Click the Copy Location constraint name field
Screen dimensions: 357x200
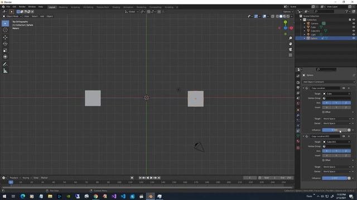[x=325, y=88]
